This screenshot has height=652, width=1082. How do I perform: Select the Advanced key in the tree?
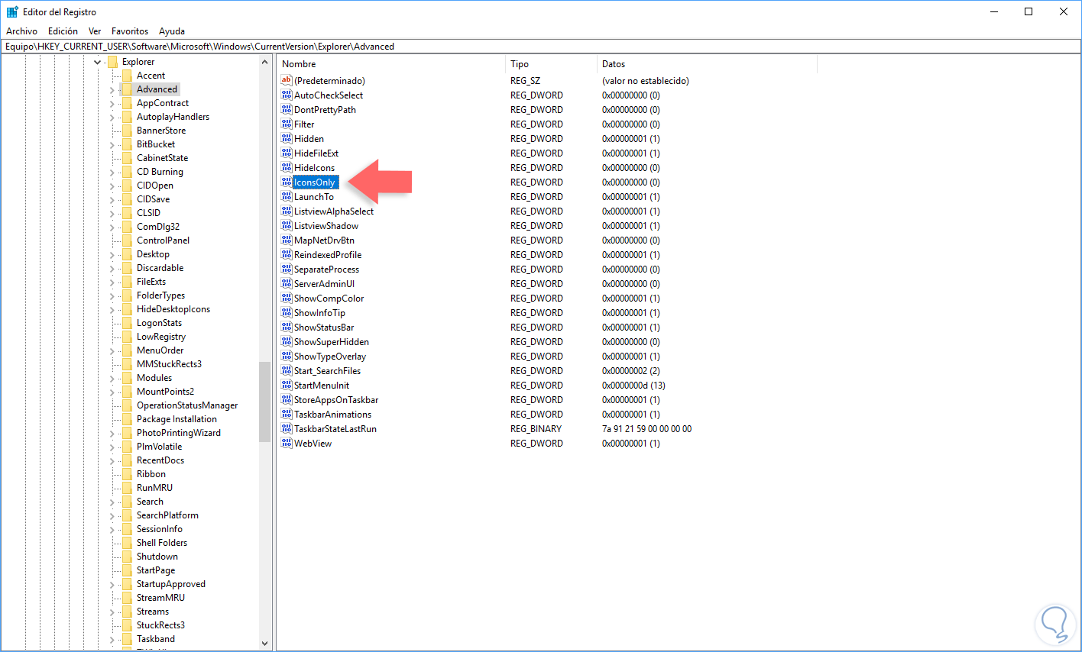(x=157, y=89)
